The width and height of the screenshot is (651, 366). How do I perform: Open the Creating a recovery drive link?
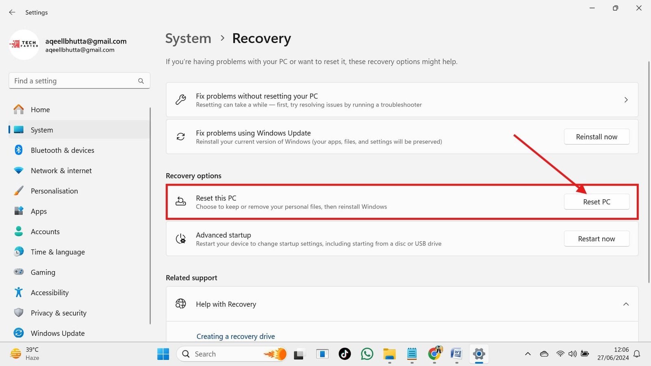pos(236,336)
